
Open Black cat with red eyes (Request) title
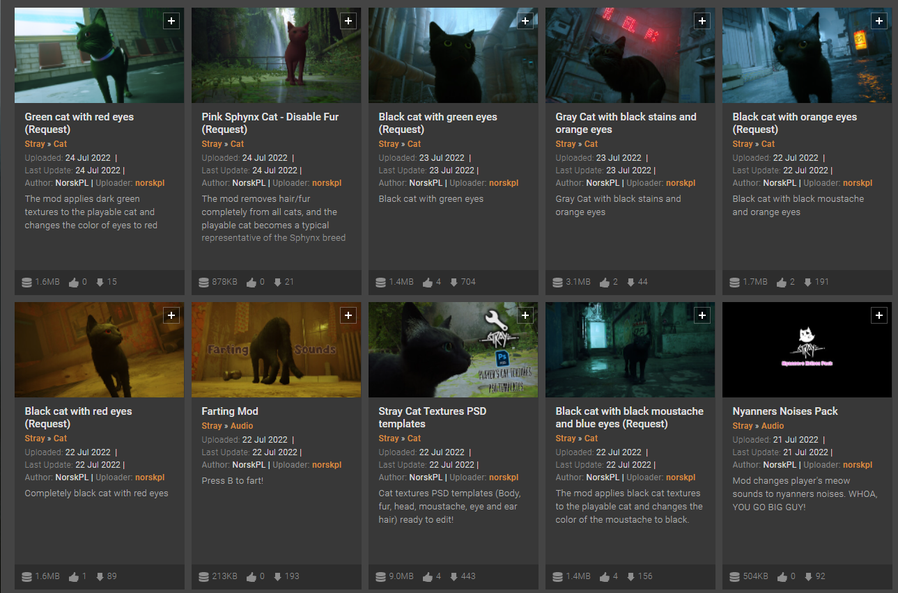point(78,418)
